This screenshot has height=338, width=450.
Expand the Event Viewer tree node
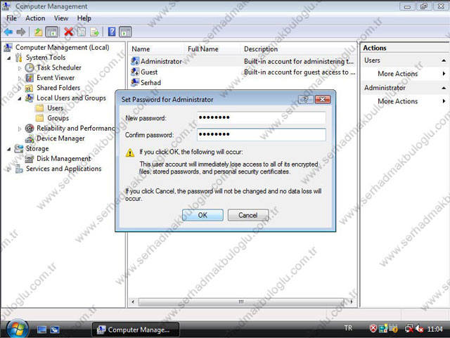coord(20,78)
